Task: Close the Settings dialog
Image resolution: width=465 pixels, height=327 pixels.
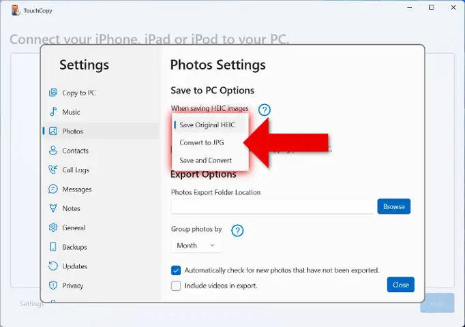Action: pos(400,285)
